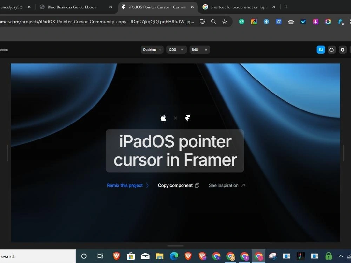The height and width of the screenshot is (263, 351).
Task: Open the Desktop breakpoint dropdown
Action: click(x=152, y=50)
